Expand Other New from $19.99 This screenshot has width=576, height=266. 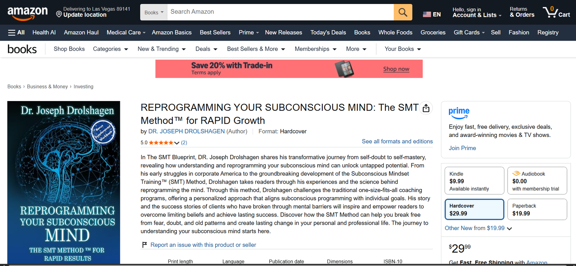click(x=478, y=228)
